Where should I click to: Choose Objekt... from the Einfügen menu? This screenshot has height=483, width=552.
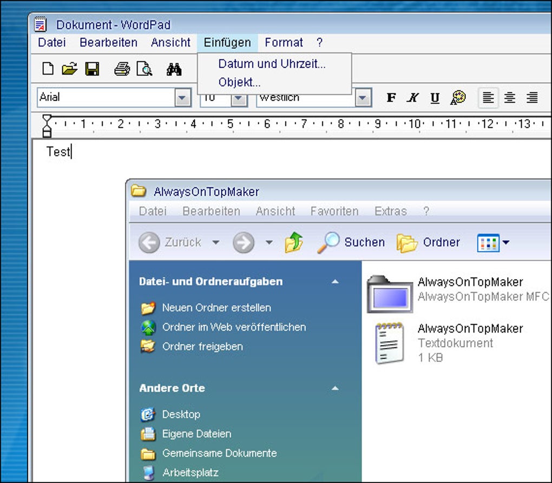tap(239, 82)
